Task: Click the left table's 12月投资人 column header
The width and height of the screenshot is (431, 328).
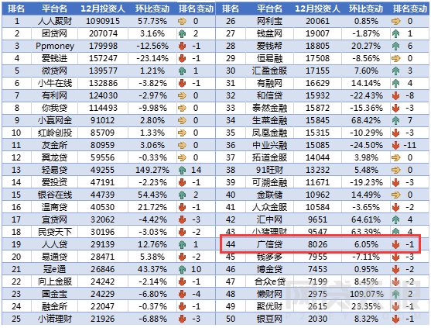Action: pos(103,9)
